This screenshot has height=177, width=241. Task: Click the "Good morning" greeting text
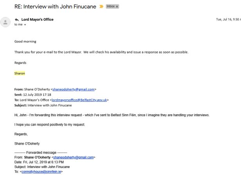coord(25,41)
